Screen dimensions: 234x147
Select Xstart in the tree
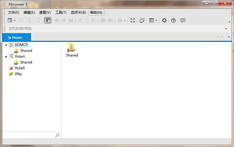(19, 56)
